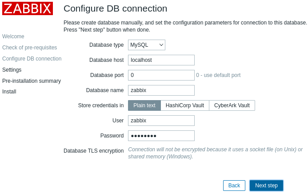The width and height of the screenshot is (308, 194).
Task: Switch credentials storage to HashiCorp Vault
Action: pos(185,105)
